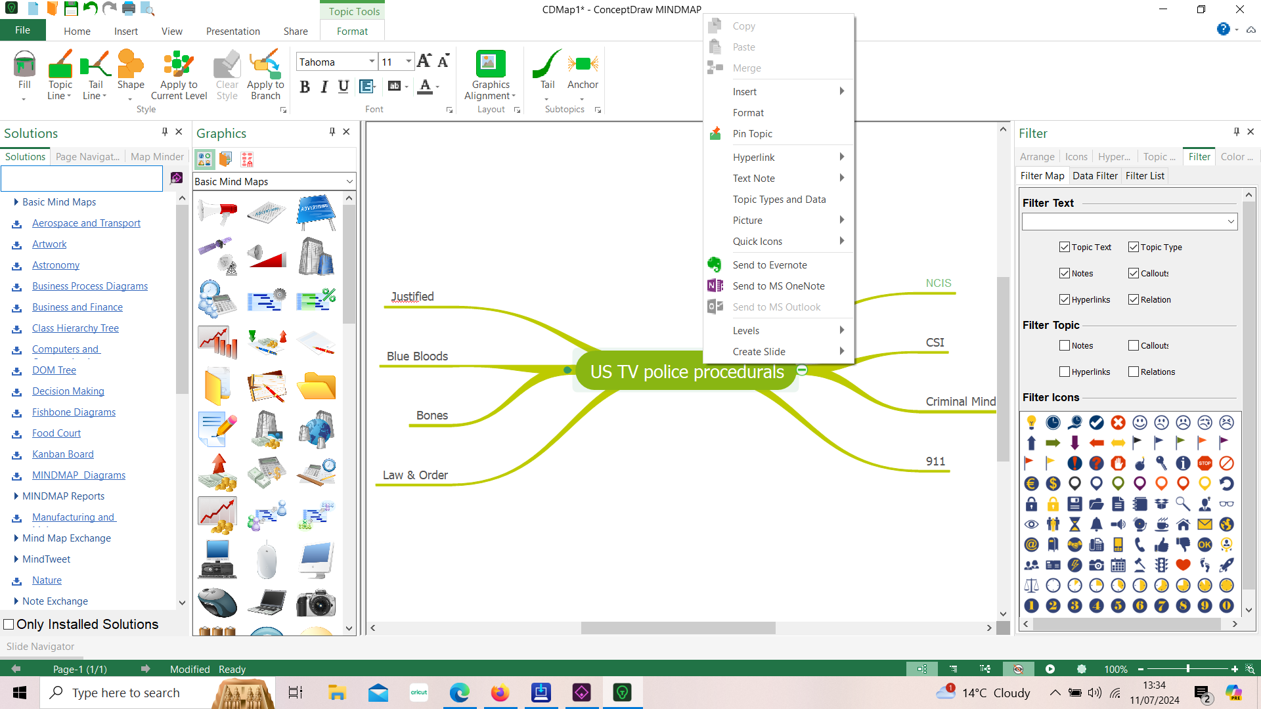Click Send to MS OneNote option
Screen dimensions: 1261x709
[778, 286]
